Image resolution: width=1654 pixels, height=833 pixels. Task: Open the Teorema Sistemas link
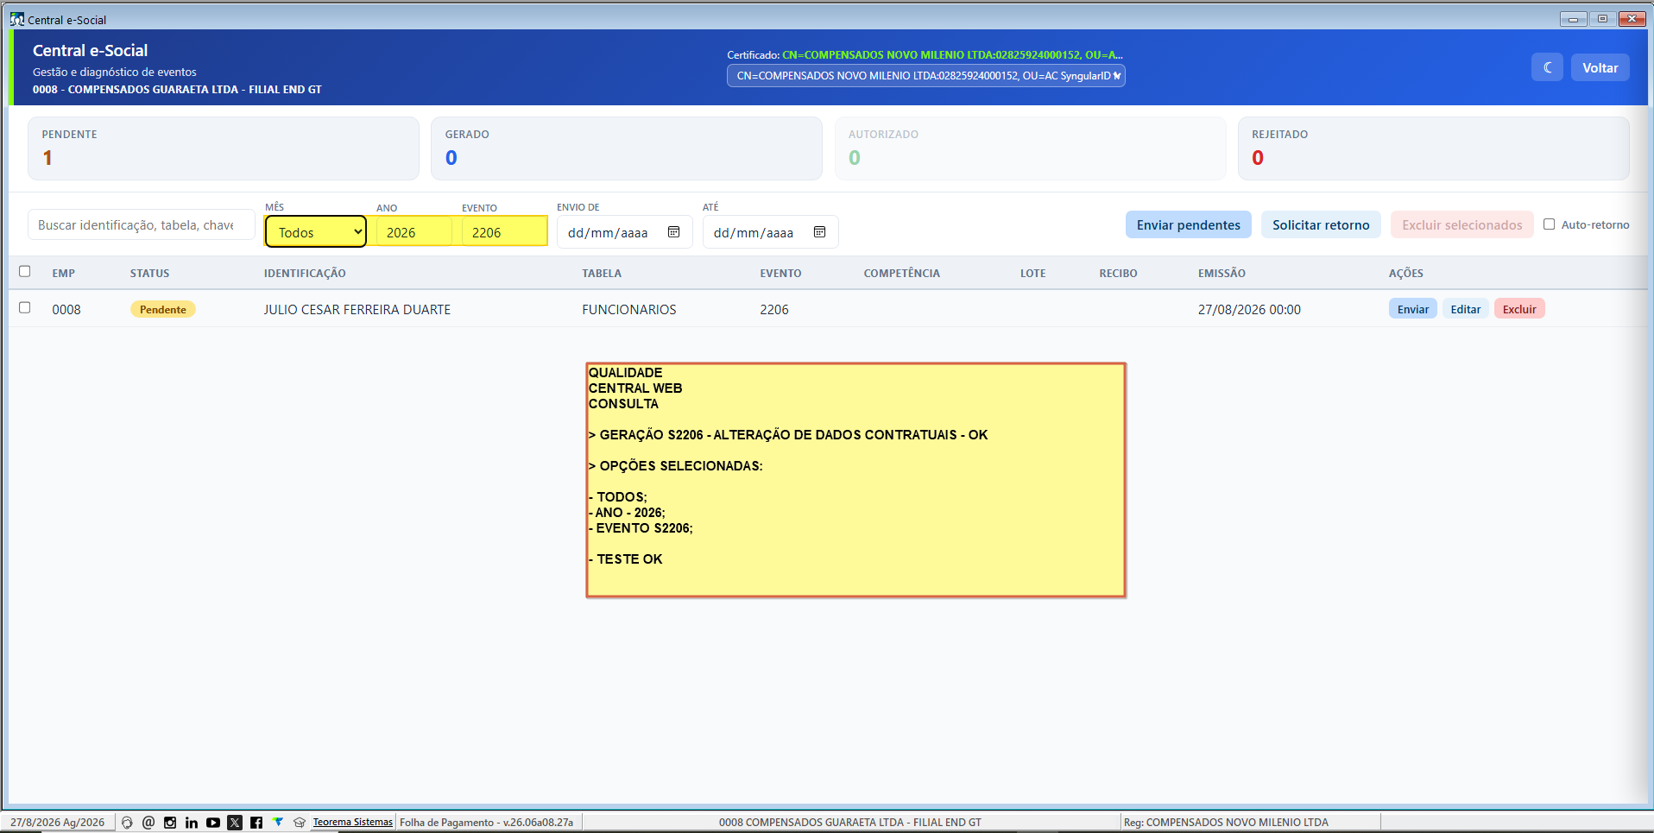tap(352, 822)
